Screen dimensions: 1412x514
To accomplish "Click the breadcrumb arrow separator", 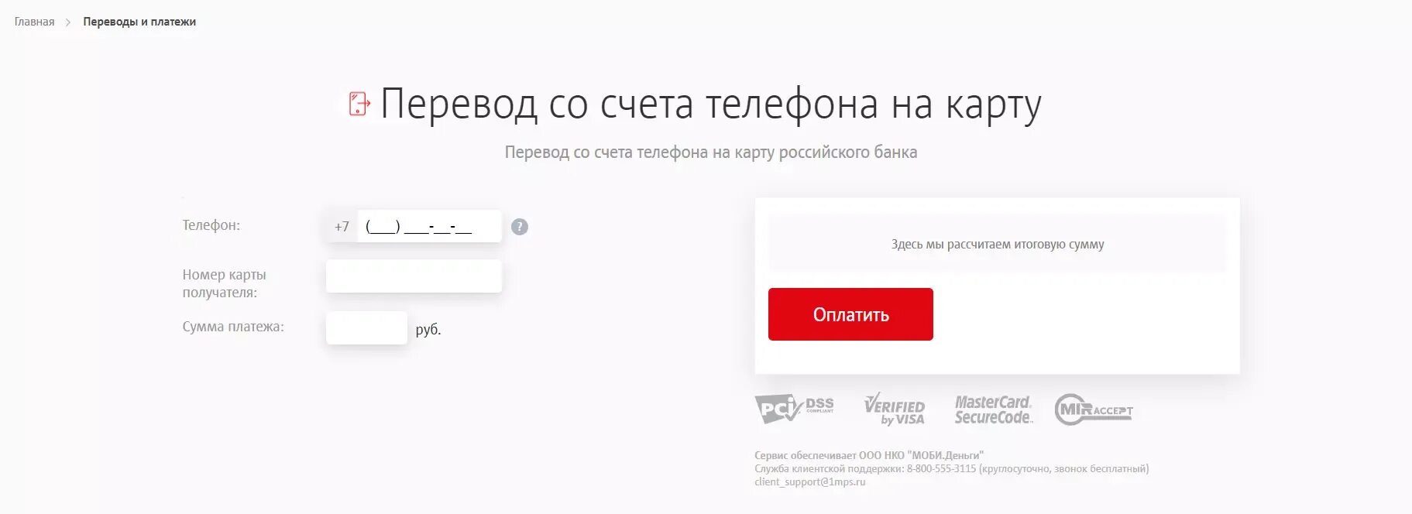I will (x=68, y=22).
